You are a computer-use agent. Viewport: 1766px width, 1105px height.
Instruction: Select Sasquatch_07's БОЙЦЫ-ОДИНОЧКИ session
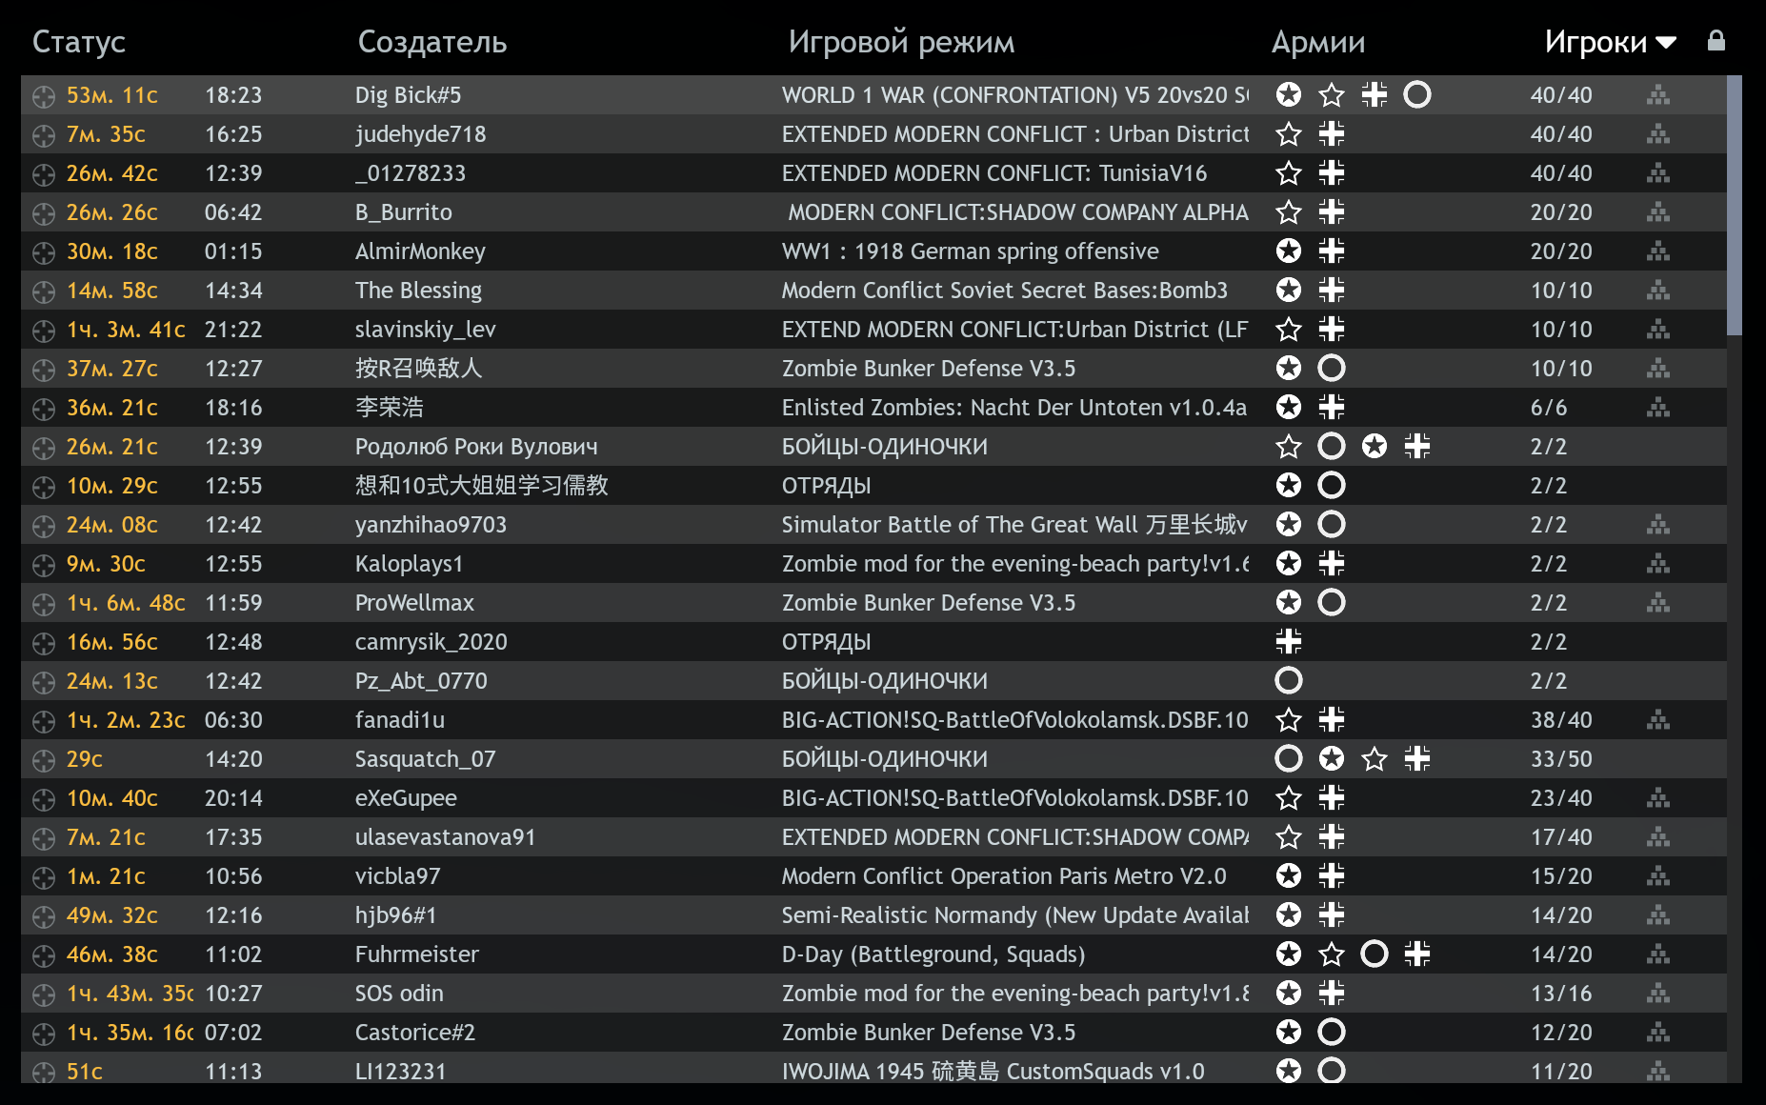(x=884, y=759)
